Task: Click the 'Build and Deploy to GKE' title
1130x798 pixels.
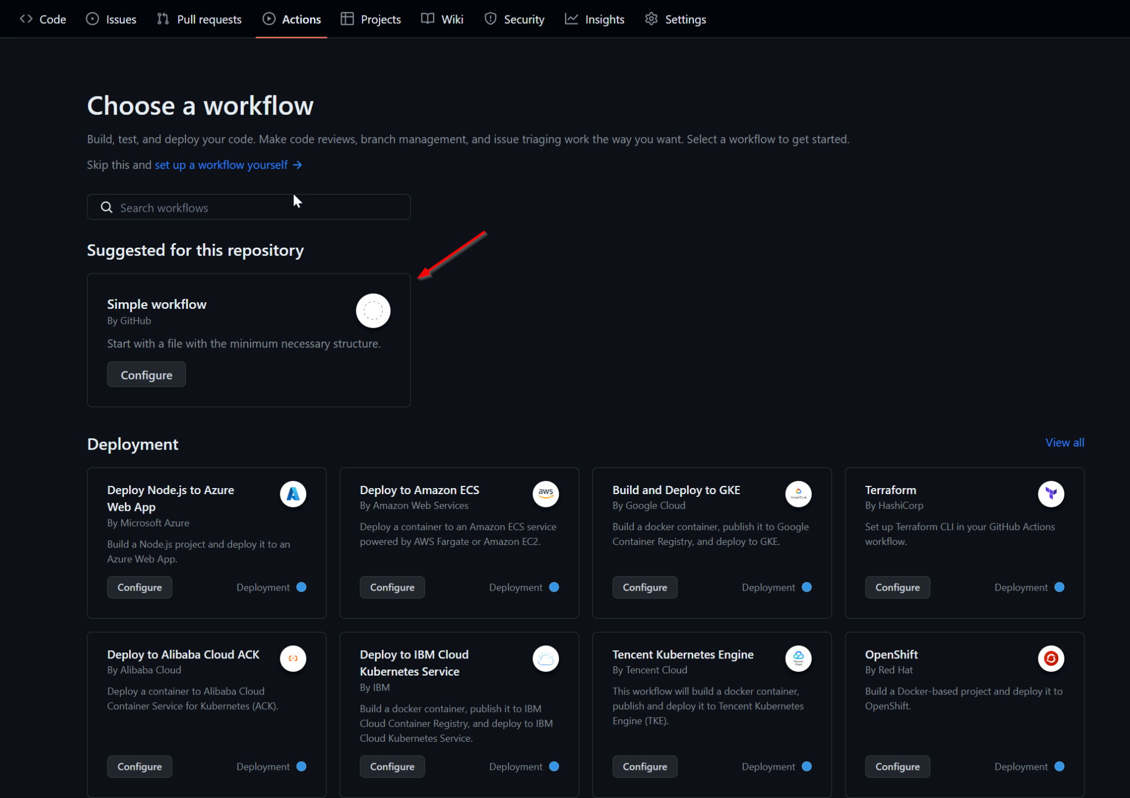Action: 676,490
